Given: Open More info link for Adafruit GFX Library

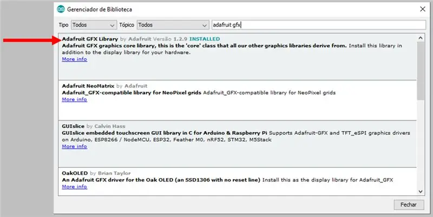Looking at the screenshot, I should point(75,59).
